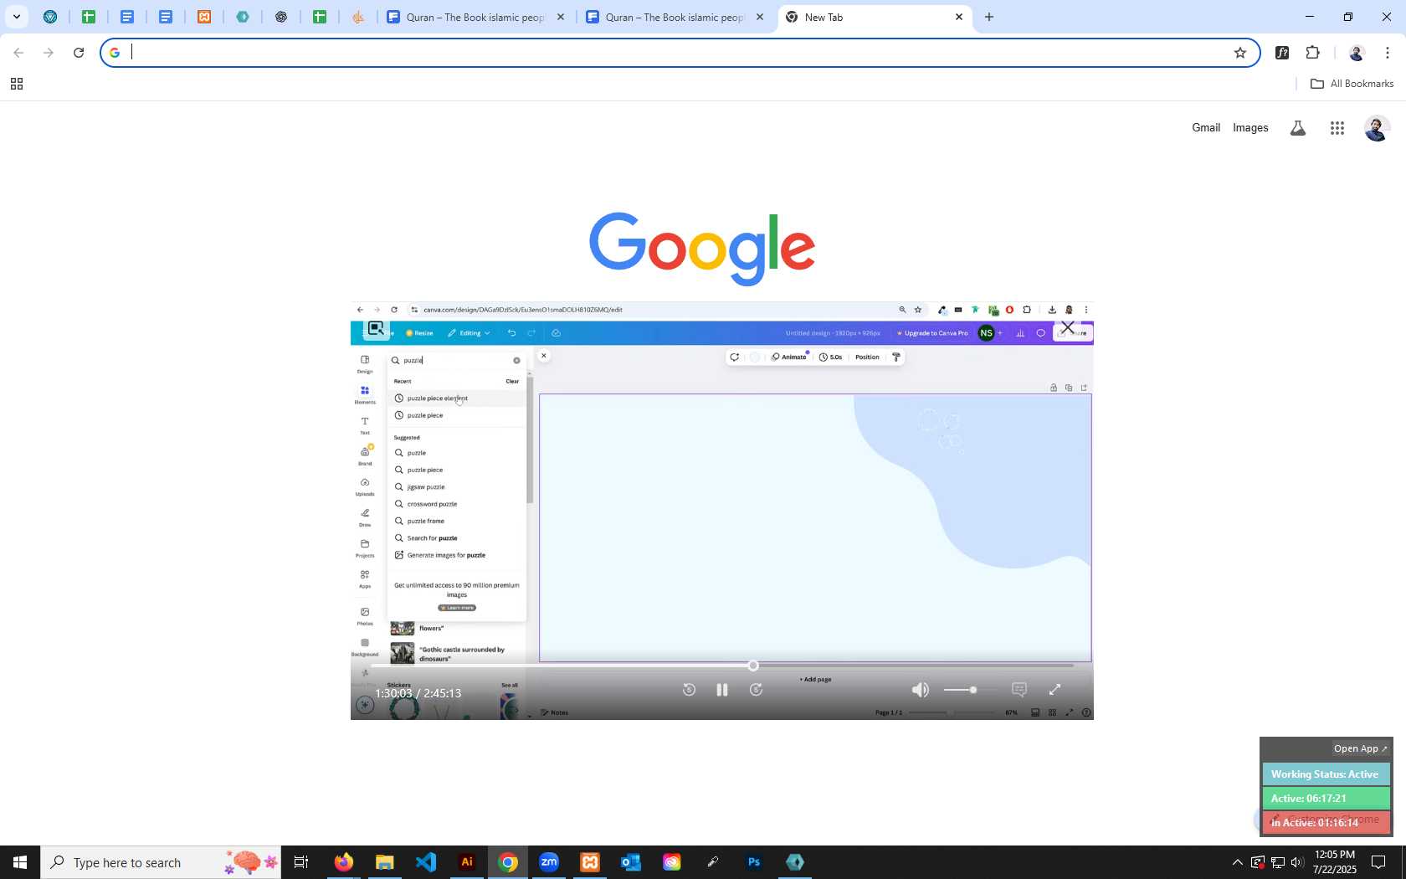
Task: Show hidden system tray icons
Action: [1237, 862]
